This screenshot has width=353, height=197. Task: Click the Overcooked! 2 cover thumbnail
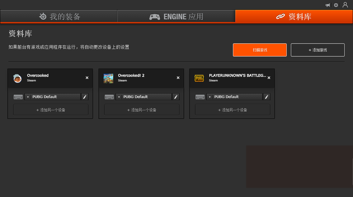tap(108, 78)
